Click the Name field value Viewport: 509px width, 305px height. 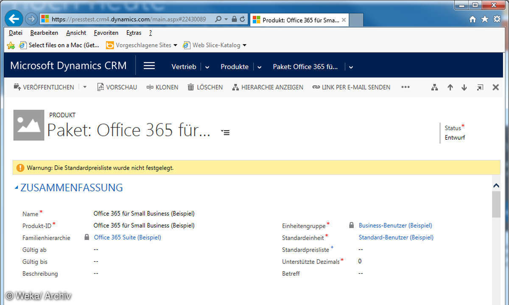point(144,213)
